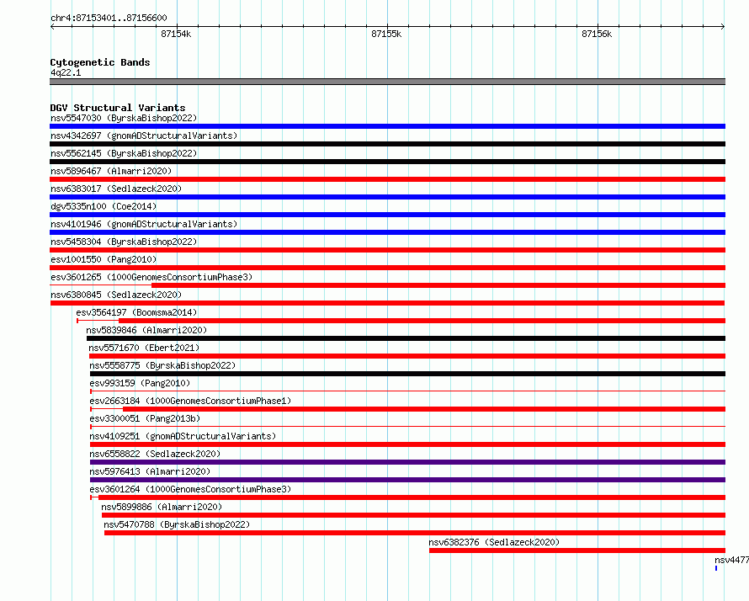Select the blue bar under nsv5547030
The width and height of the screenshot is (749, 601).
click(387, 126)
